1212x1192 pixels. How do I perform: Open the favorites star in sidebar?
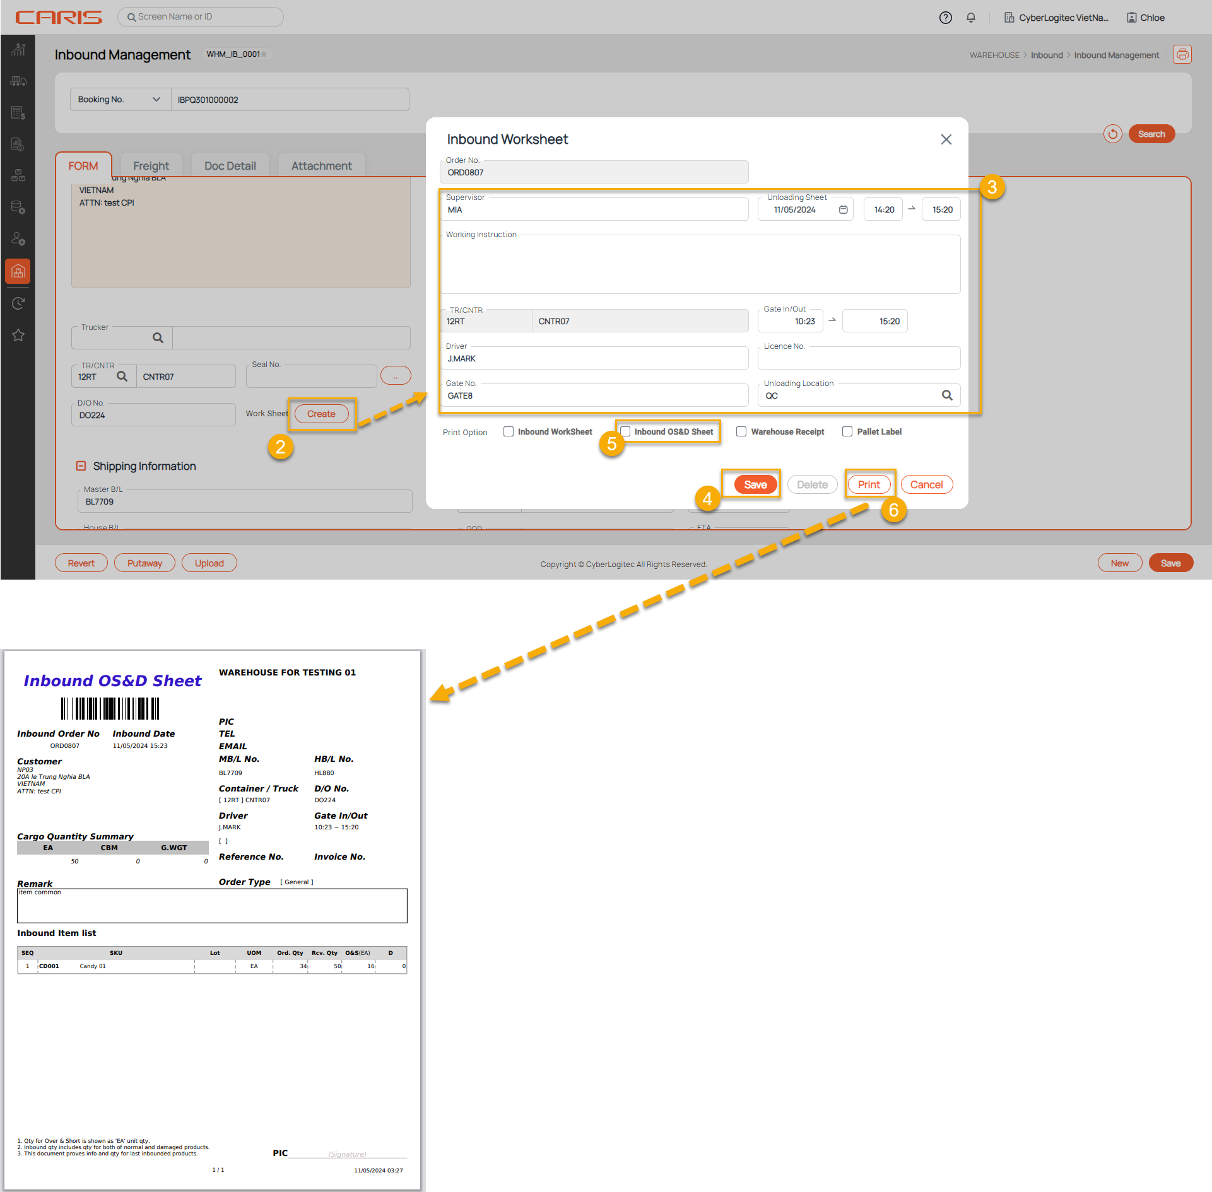[18, 335]
